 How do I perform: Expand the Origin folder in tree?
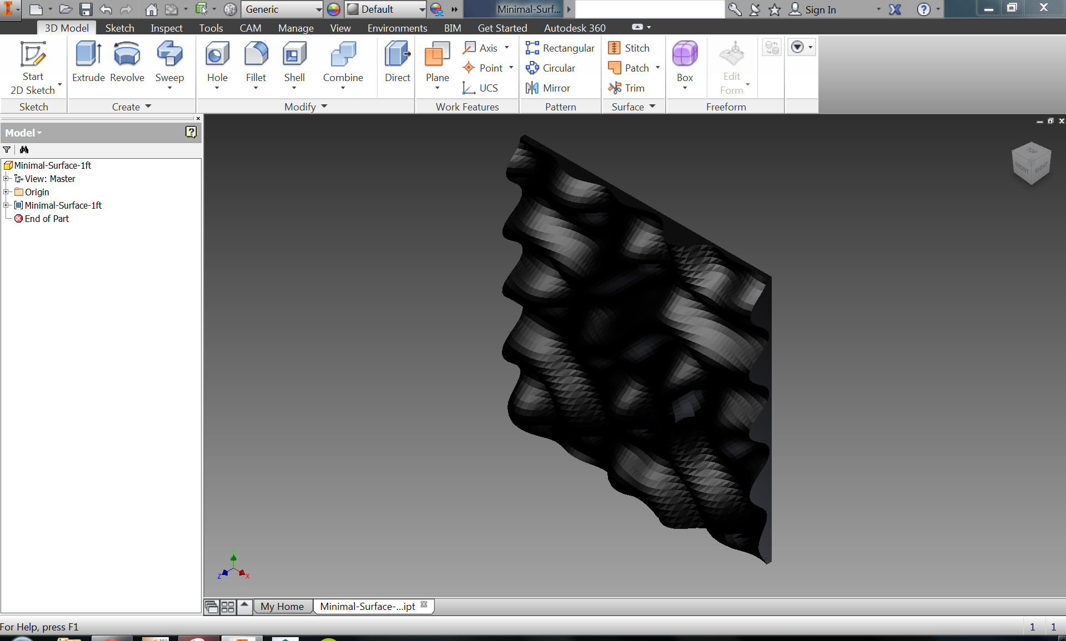click(7, 192)
